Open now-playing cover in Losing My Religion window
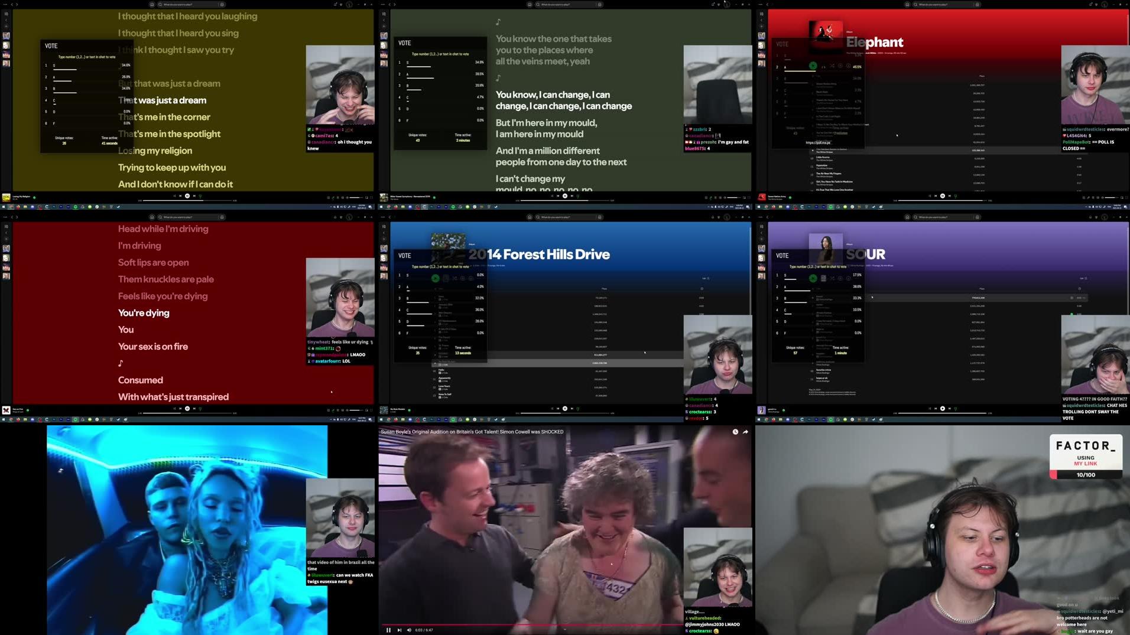The image size is (1130, 635). click(x=6, y=197)
